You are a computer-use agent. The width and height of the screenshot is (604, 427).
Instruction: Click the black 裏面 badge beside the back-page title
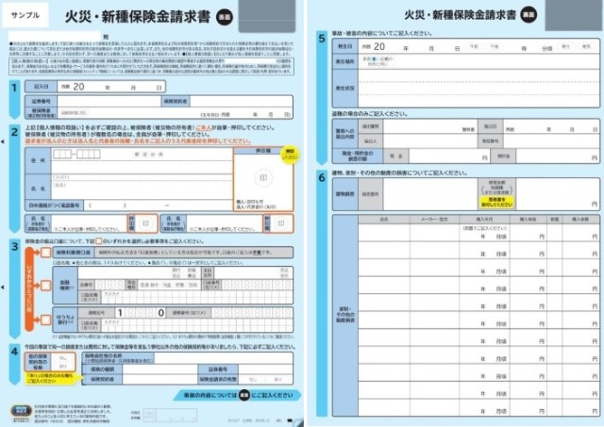528,15
